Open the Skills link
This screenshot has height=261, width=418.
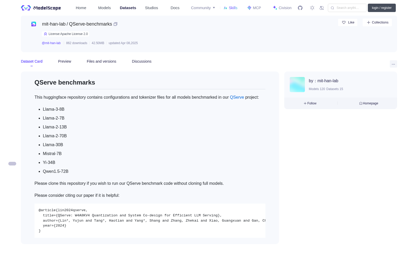pos(230,8)
